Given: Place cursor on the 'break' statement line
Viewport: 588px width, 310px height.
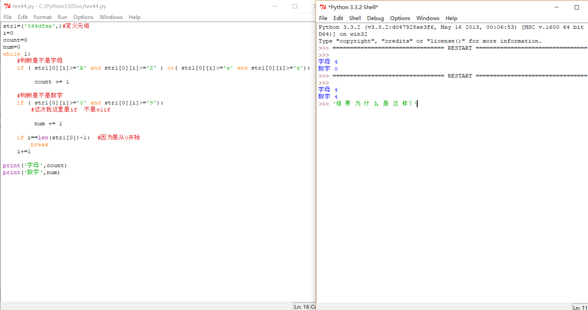Looking at the screenshot, I should [39, 145].
